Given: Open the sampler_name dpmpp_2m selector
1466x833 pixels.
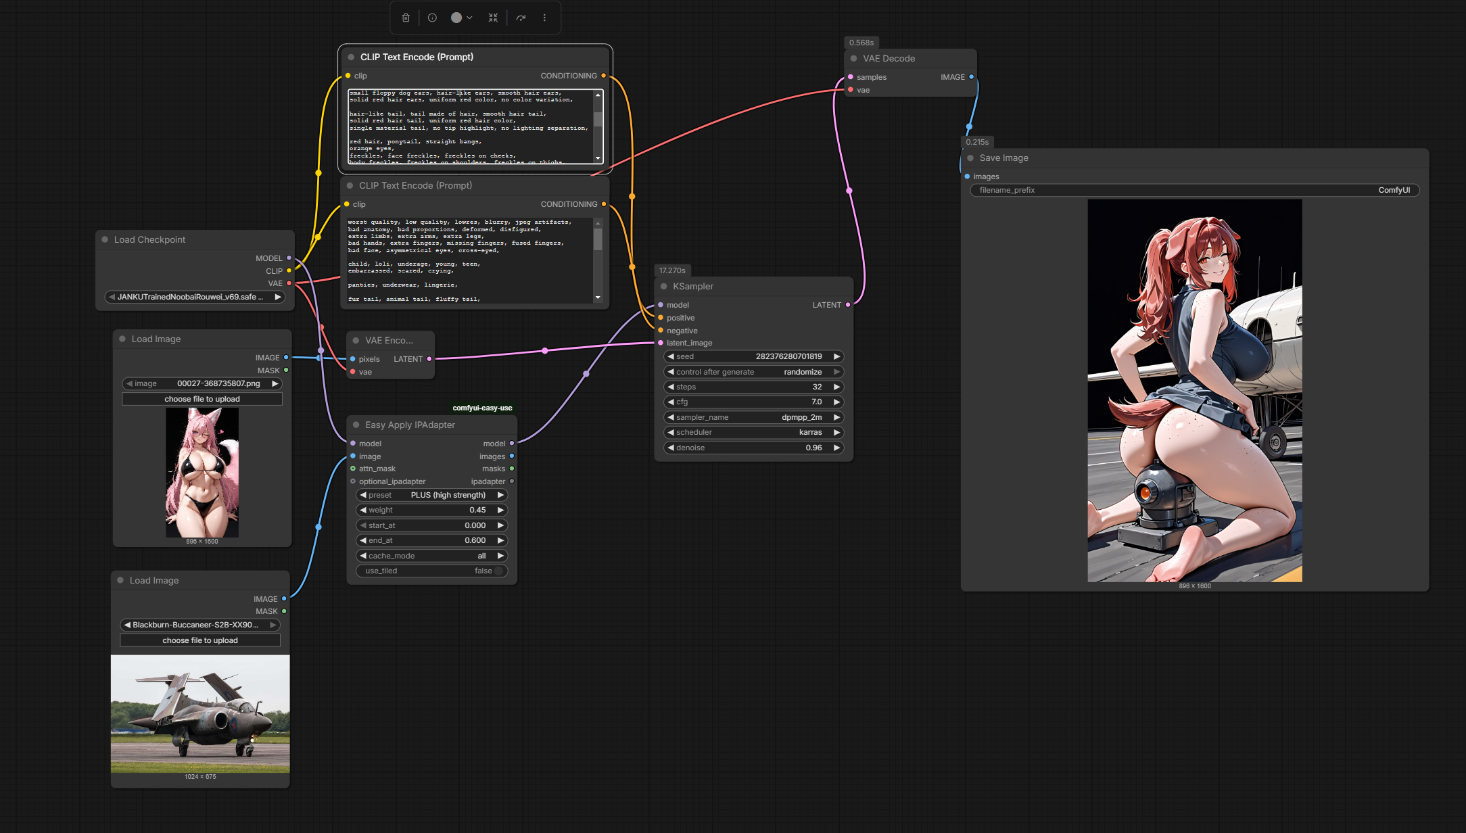Looking at the screenshot, I should [753, 417].
